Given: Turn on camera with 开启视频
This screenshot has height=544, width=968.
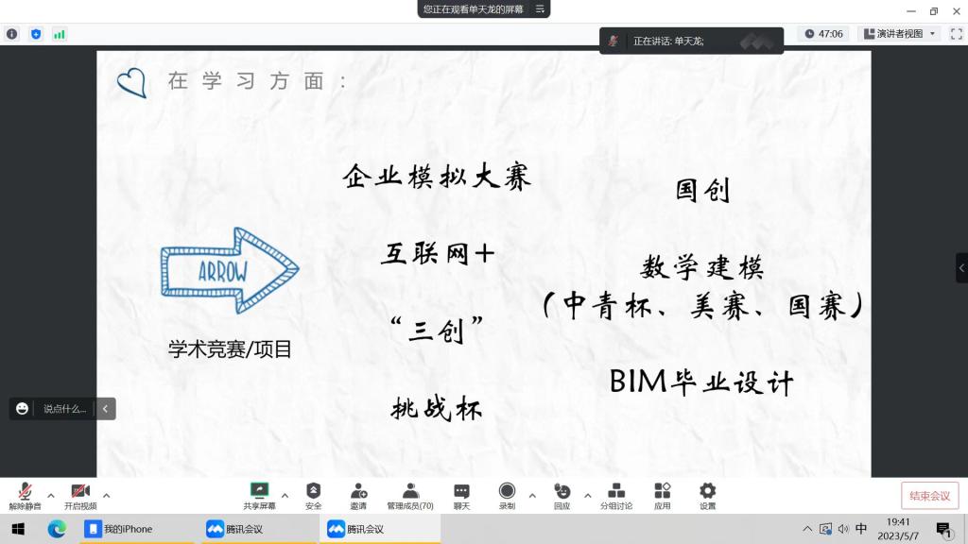Looking at the screenshot, I should point(80,495).
